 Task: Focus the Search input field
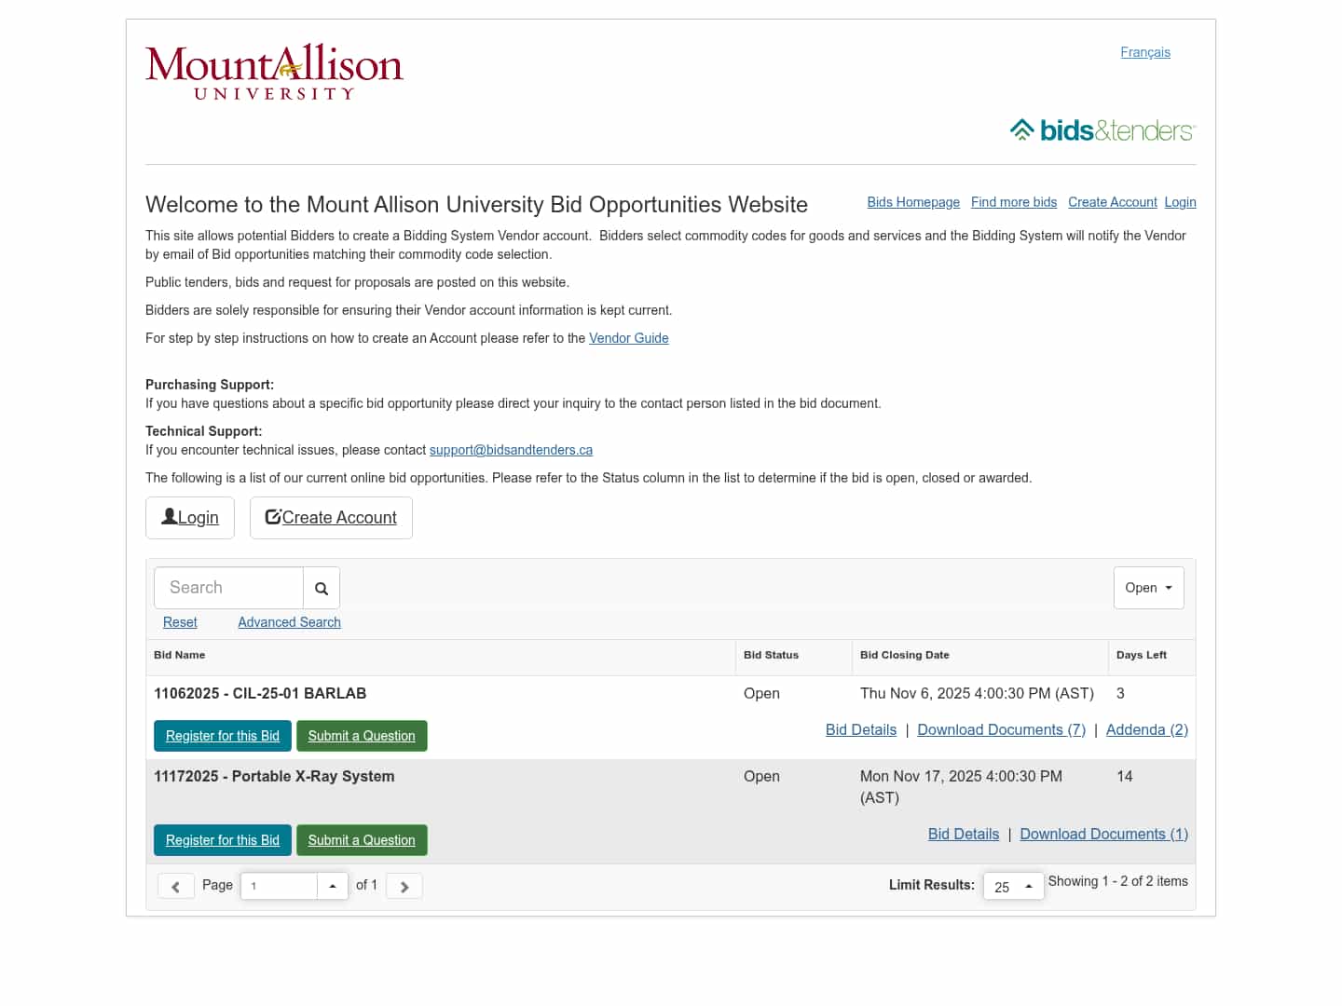pyautogui.click(x=228, y=588)
